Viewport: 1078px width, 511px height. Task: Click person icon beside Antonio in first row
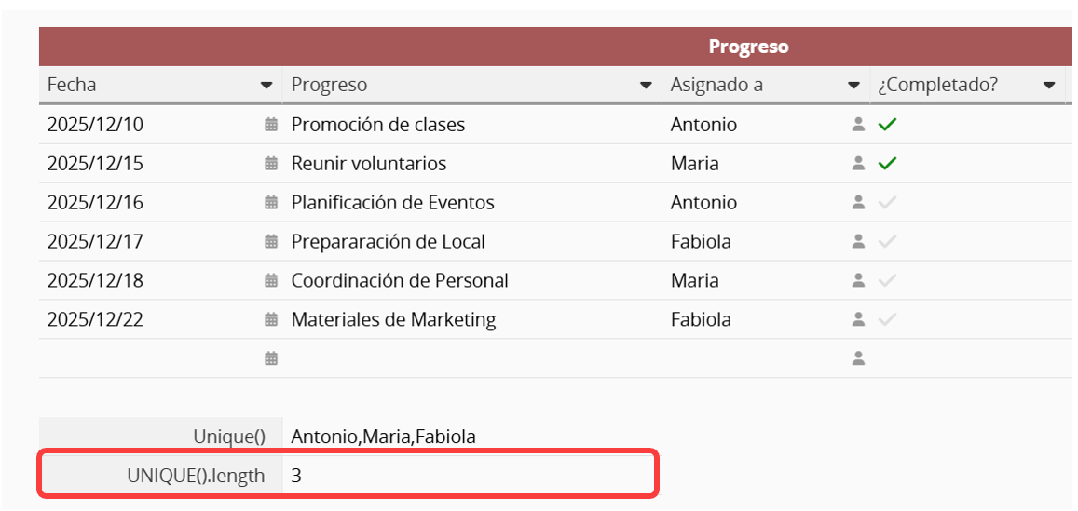[859, 125]
